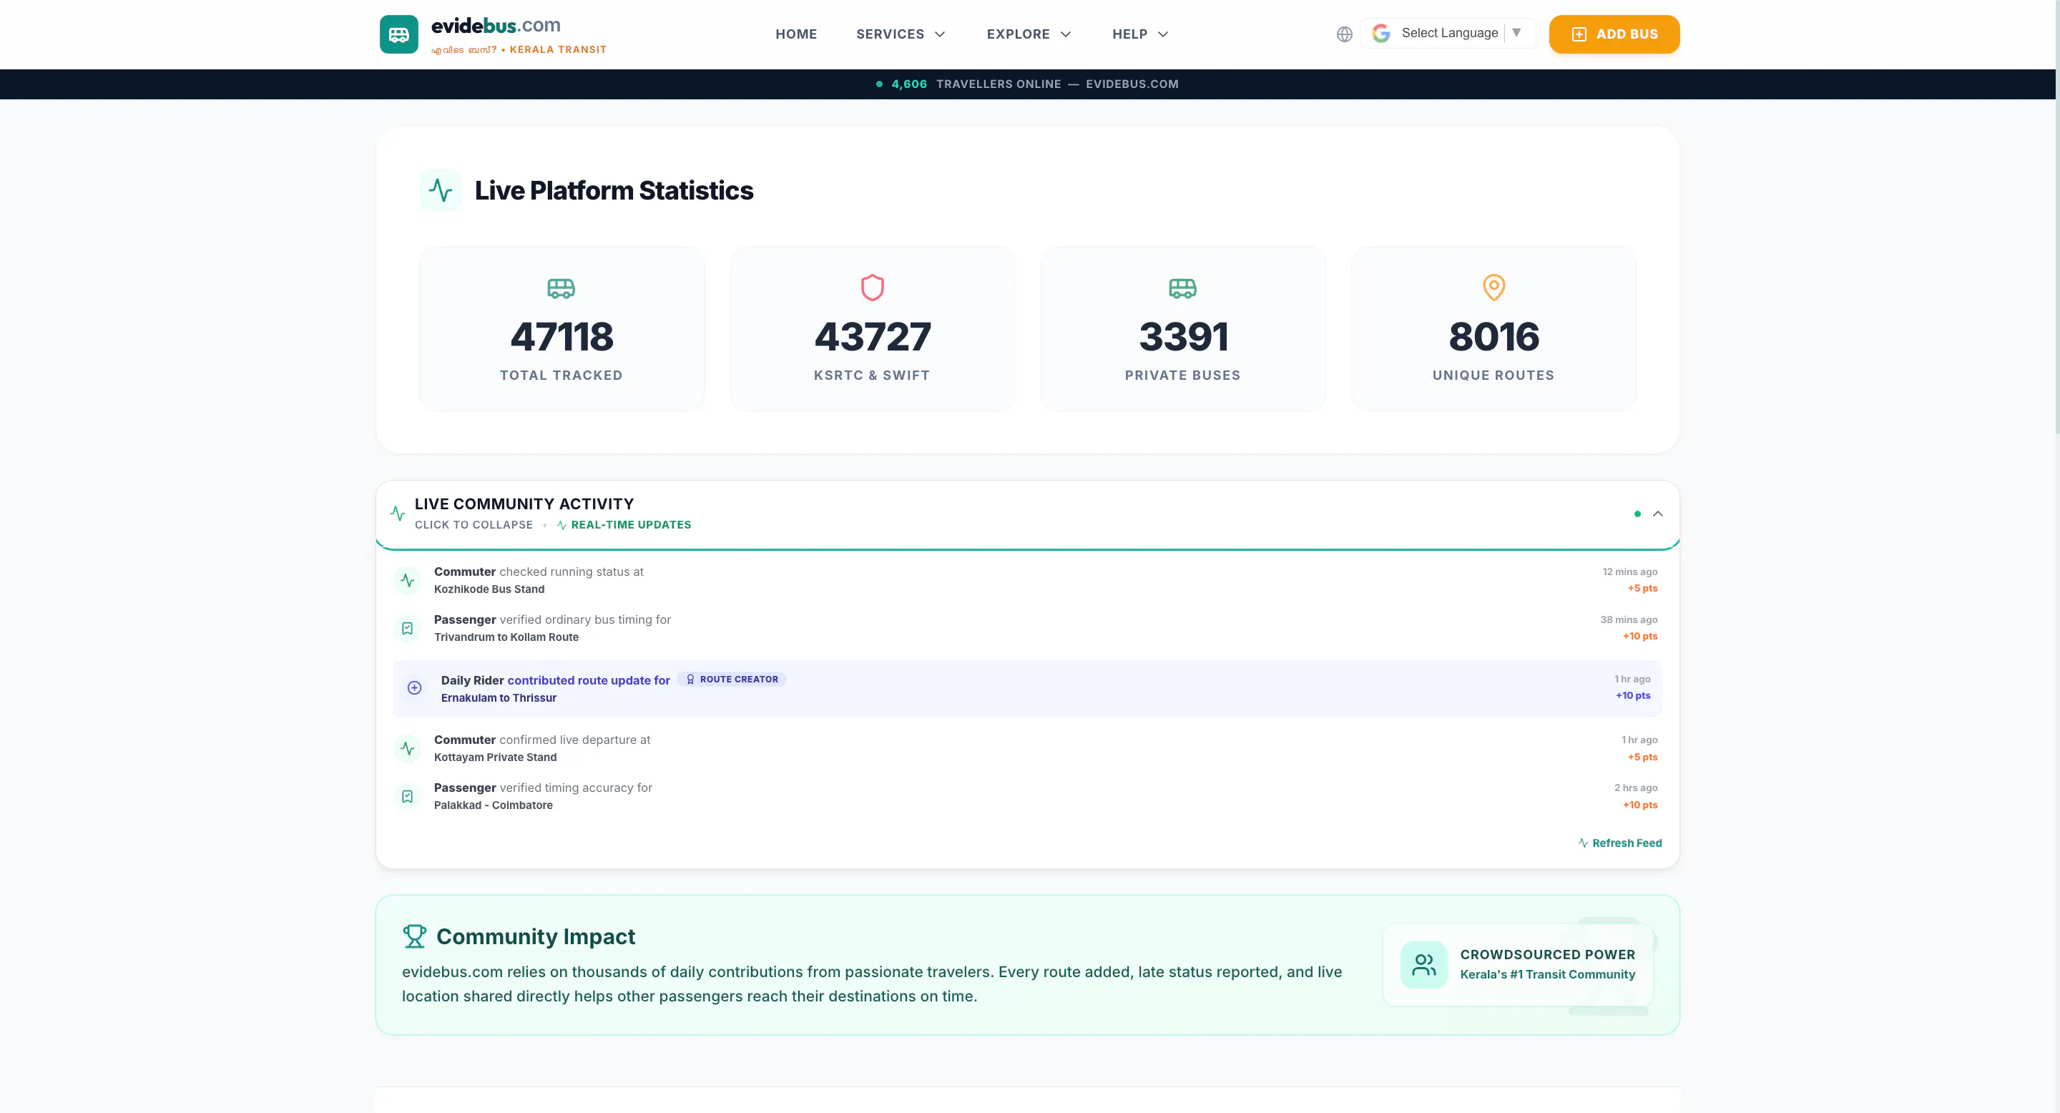Click Refresh Feed link

coord(1619,843)
